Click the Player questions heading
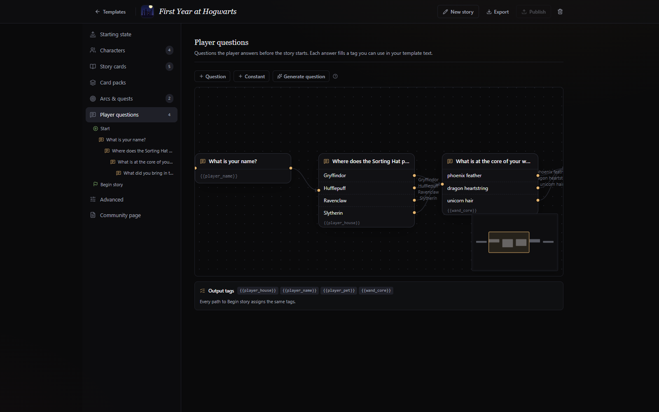 click(221, 42)
